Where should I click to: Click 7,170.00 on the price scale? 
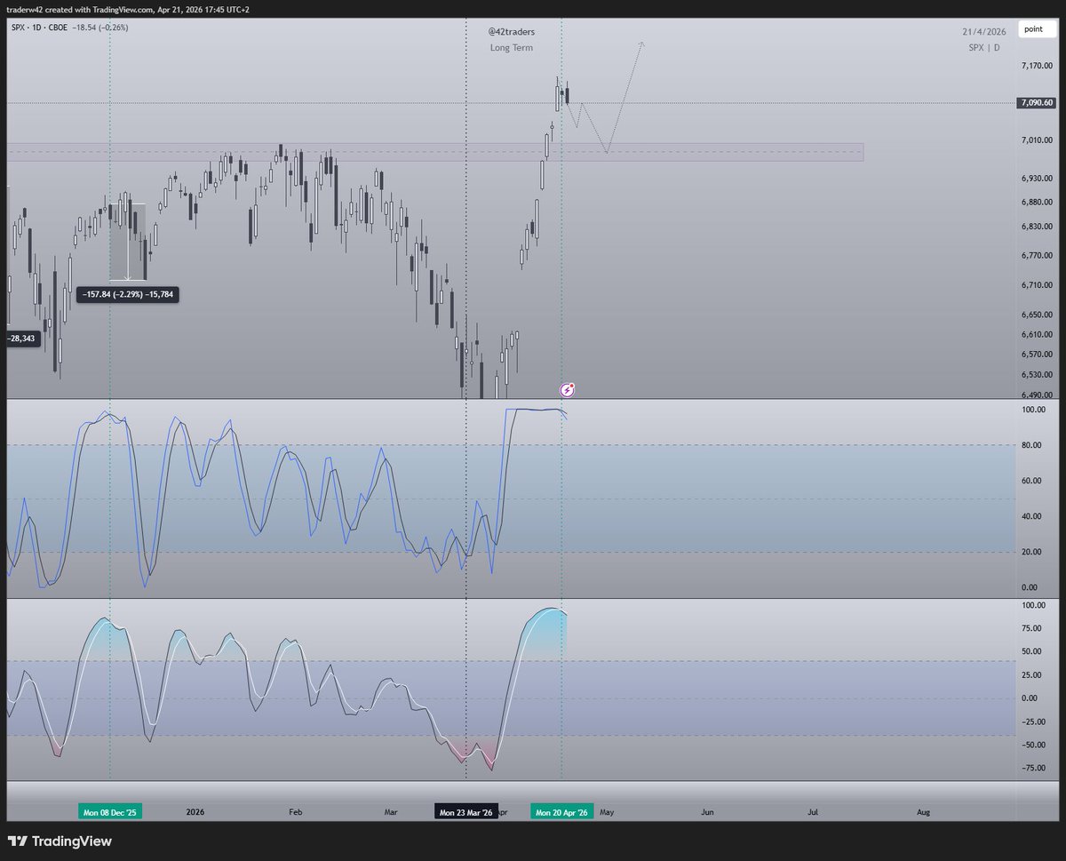pos(1037,63)
